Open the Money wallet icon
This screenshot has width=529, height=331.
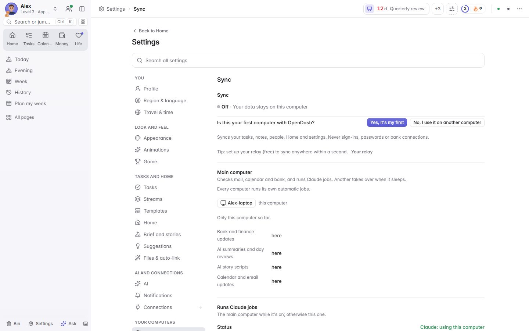point(62,39)
